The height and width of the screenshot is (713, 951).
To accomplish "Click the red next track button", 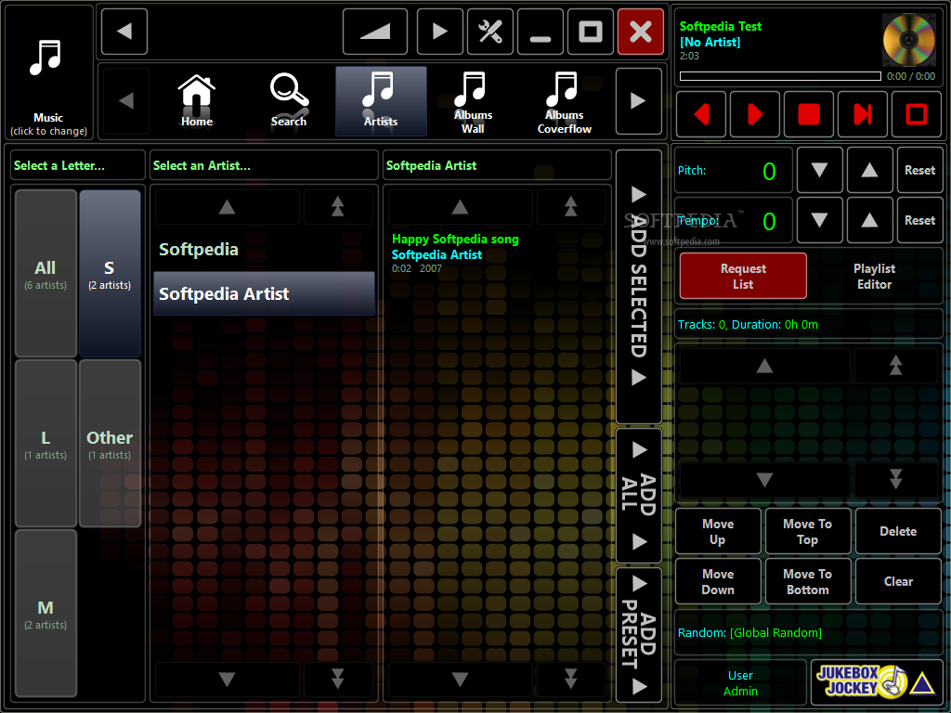I will point(863,114).
